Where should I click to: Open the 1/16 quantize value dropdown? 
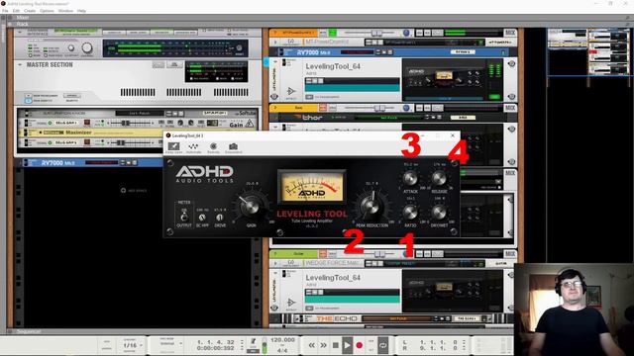133,345
